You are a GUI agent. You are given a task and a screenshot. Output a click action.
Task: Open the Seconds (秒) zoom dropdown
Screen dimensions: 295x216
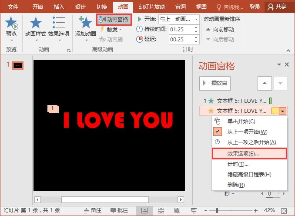229,194
